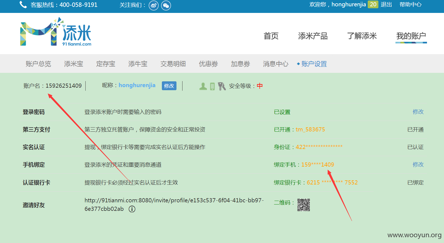Click 手机绑定 row label
This screenshot has width=444, height=243.
point(33,165)
